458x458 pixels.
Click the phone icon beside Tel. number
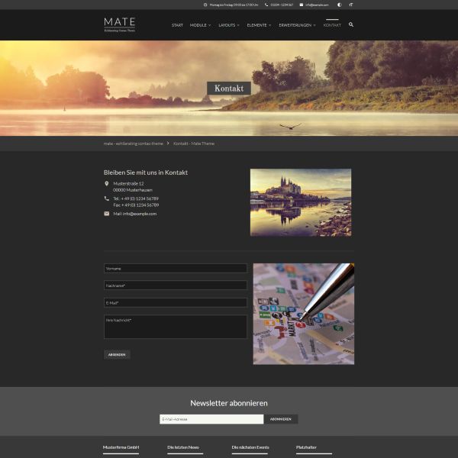click(x=107, y=198)
